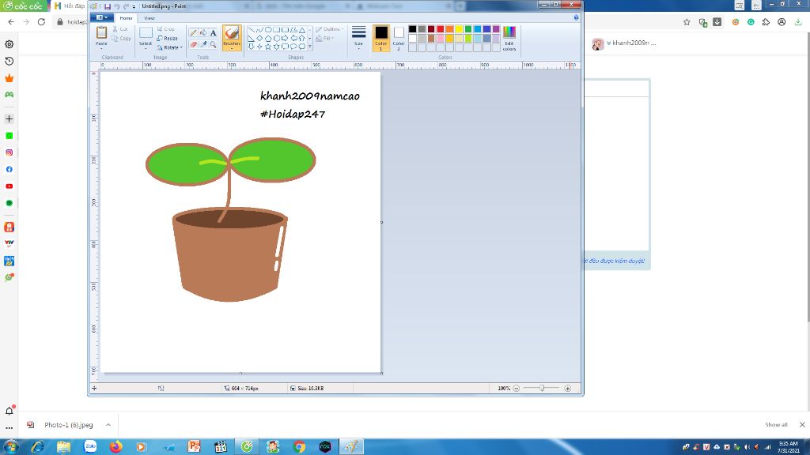Open Google Chrome from the taskbar

click(x=298, y=446)
